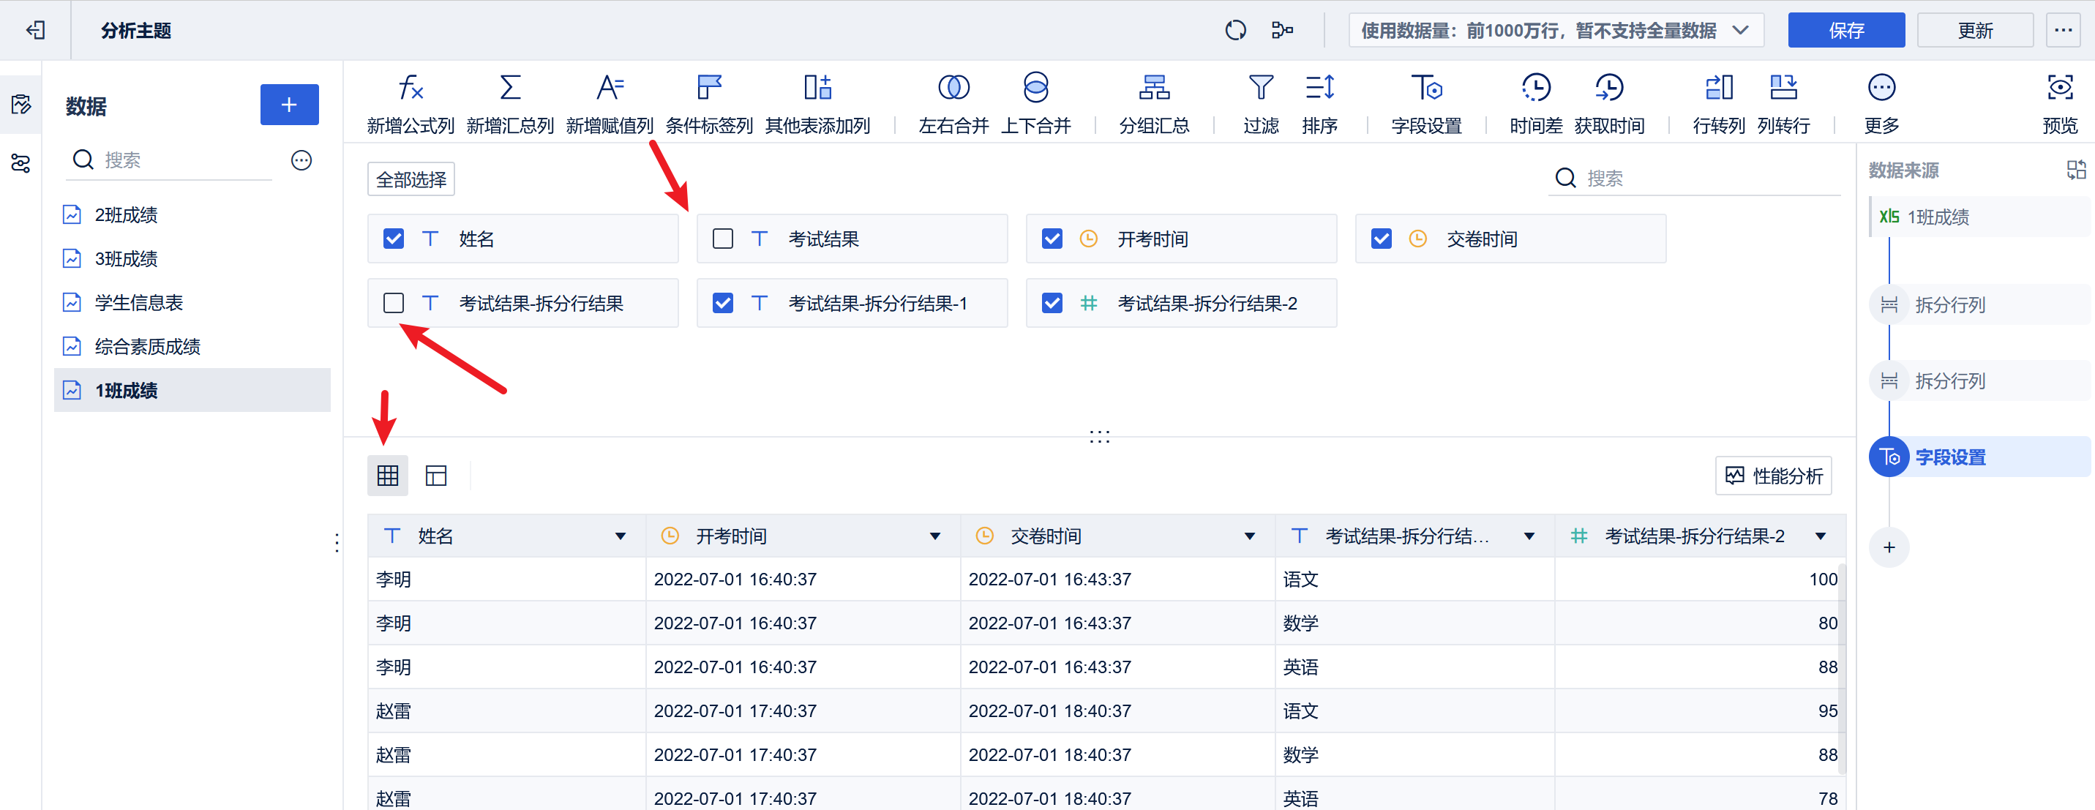Click the 左右合并 merge icon
2095x810 pixels.
point(952,100)
